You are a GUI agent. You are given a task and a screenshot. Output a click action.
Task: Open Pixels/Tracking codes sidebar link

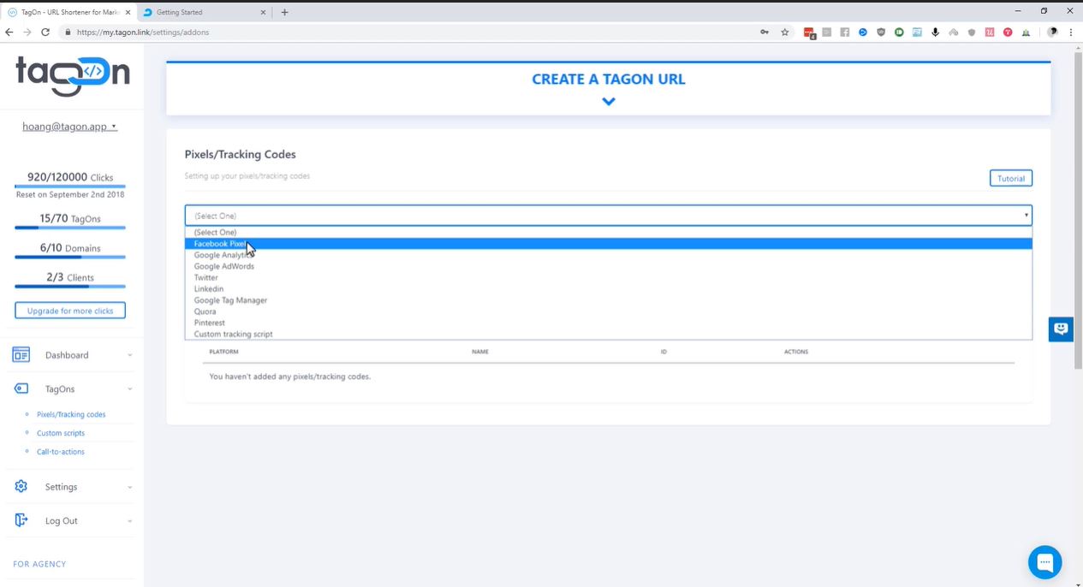click(x=71, y=414)
